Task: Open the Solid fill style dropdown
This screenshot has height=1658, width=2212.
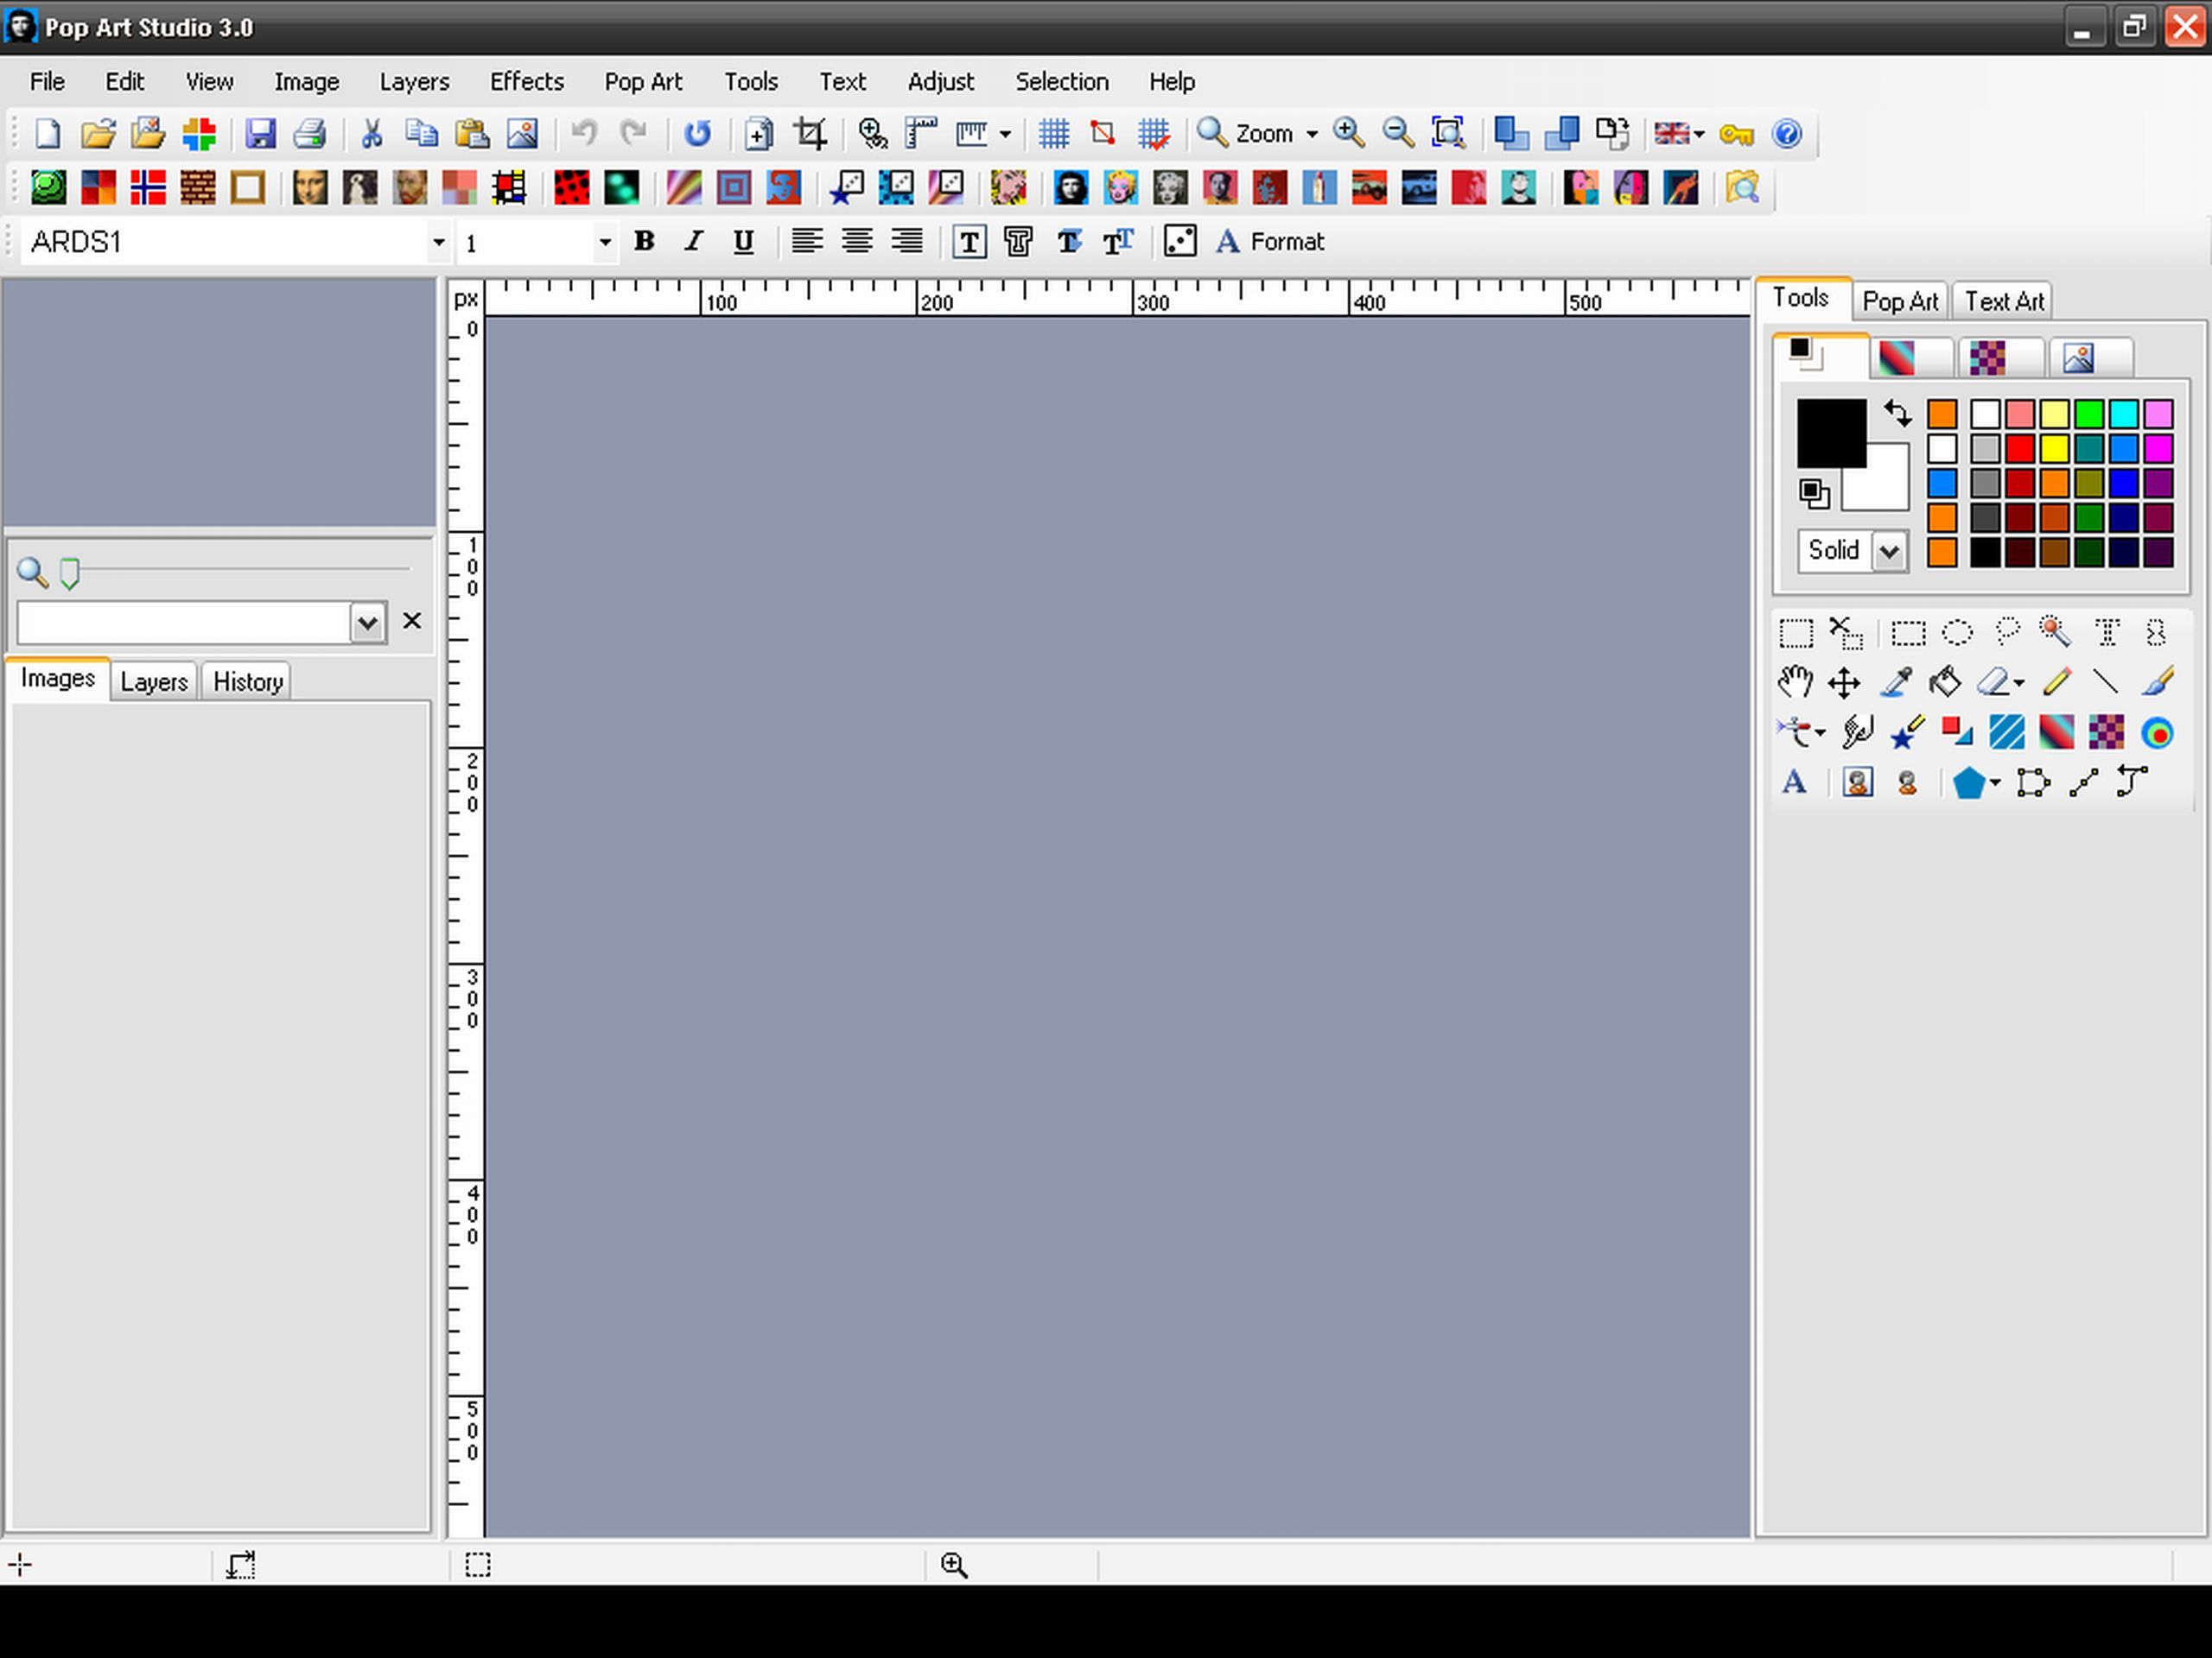Action: click(x=1890, y=551)
